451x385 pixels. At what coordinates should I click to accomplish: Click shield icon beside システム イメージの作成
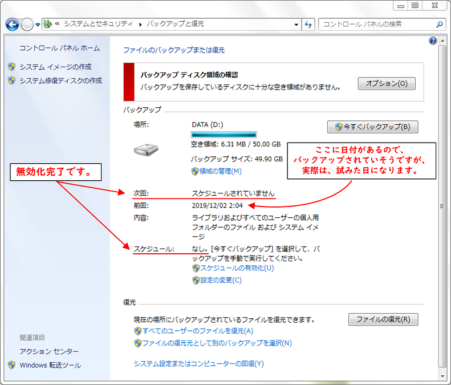(x=12, y=67)
